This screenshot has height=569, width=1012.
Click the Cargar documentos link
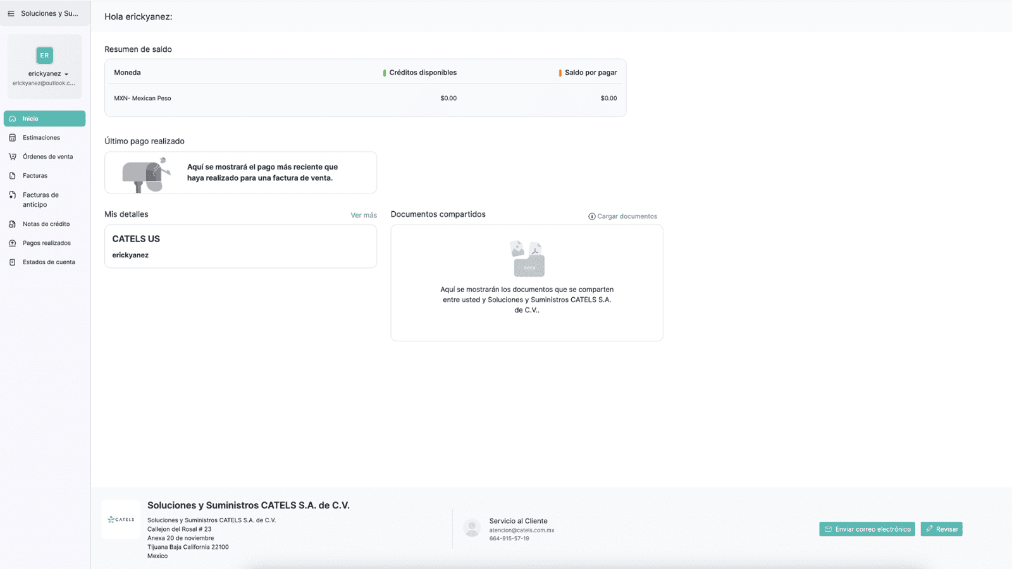[627, 216]
